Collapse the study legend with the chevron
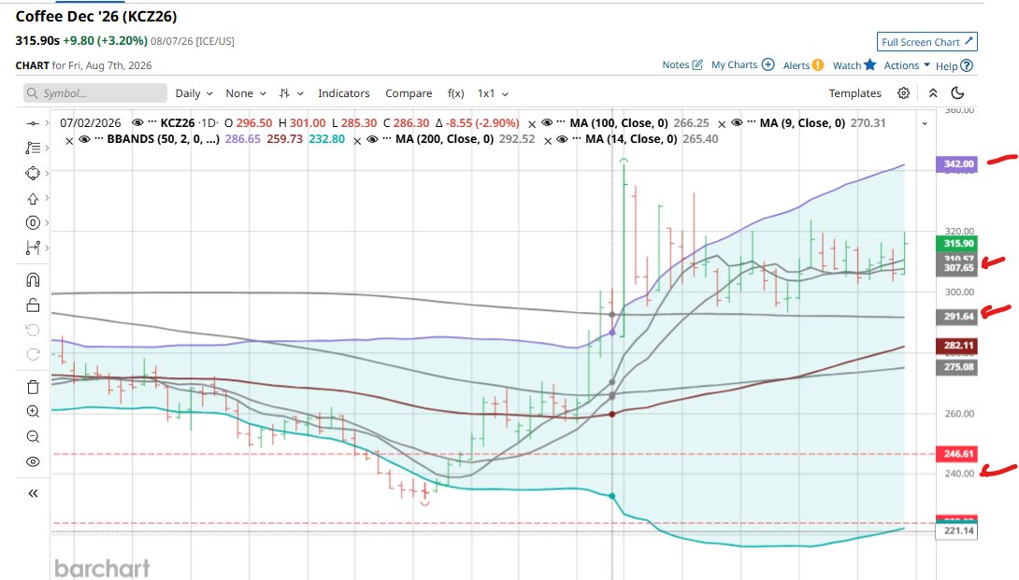 coord(925,123)
